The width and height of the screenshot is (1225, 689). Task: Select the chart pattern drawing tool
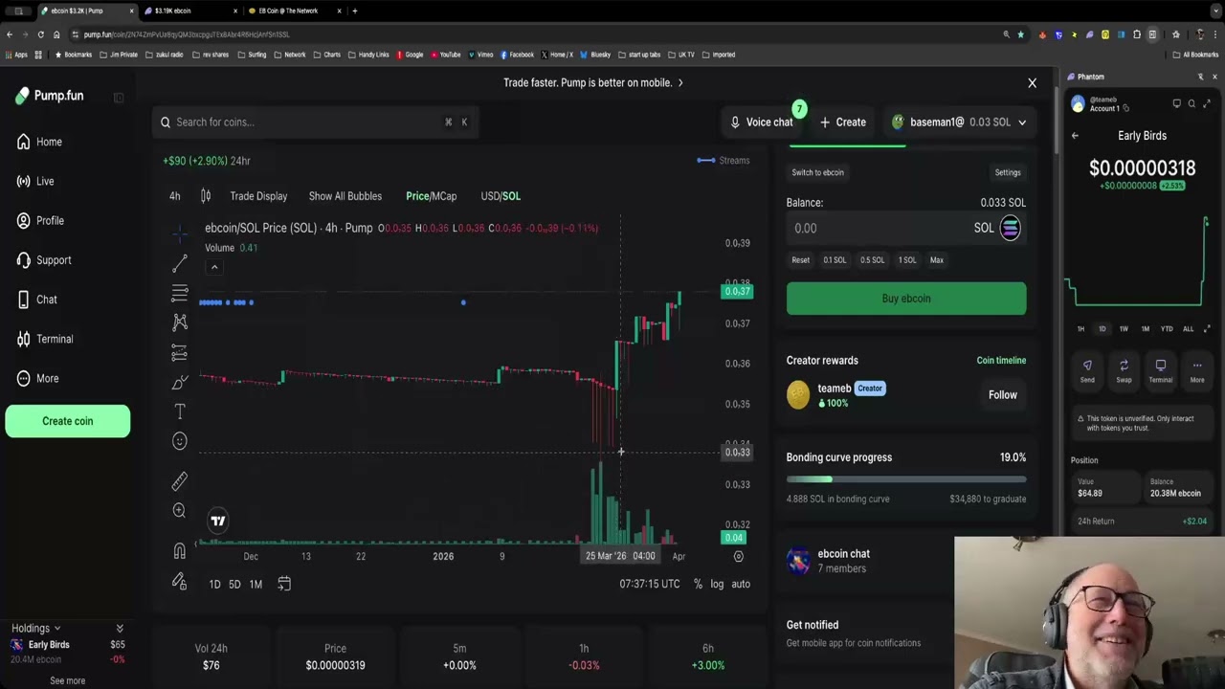(179, 322)
